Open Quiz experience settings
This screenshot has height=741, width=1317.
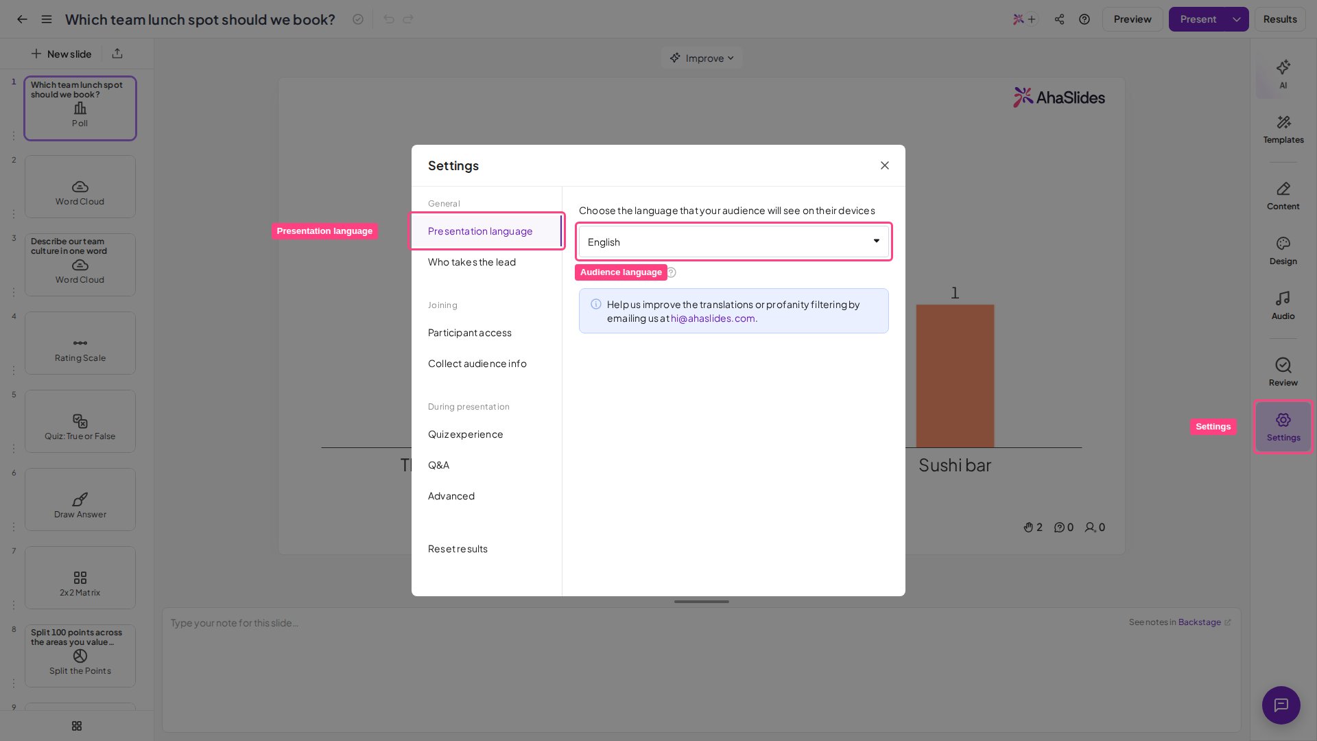point(486,434)
